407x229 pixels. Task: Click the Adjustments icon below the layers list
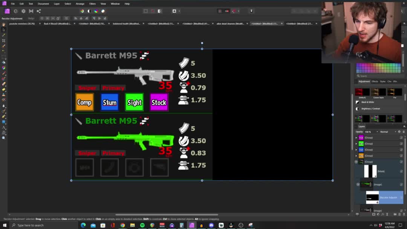pos(378,214)
